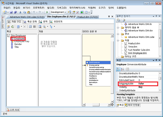Switch to Product.dim design tab
Screen dimensions: 163x117
pyautogui.click(x=88, y=17)
